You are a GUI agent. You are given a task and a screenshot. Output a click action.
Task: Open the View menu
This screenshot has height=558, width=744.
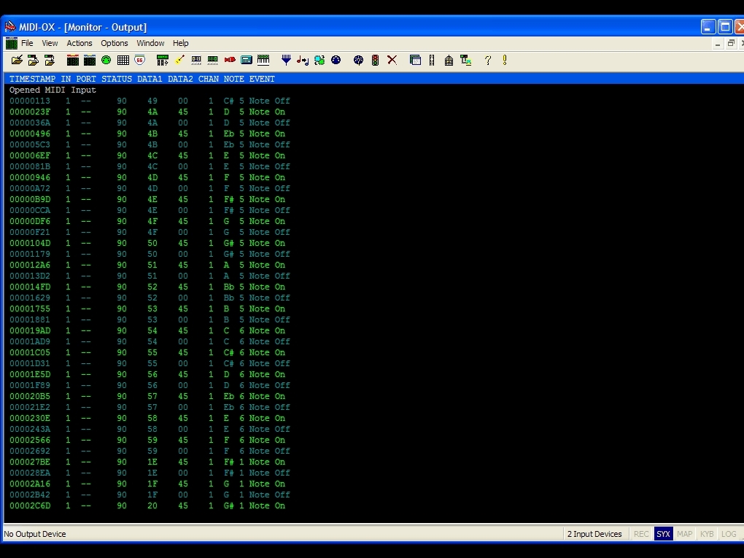tap(50, 43)
